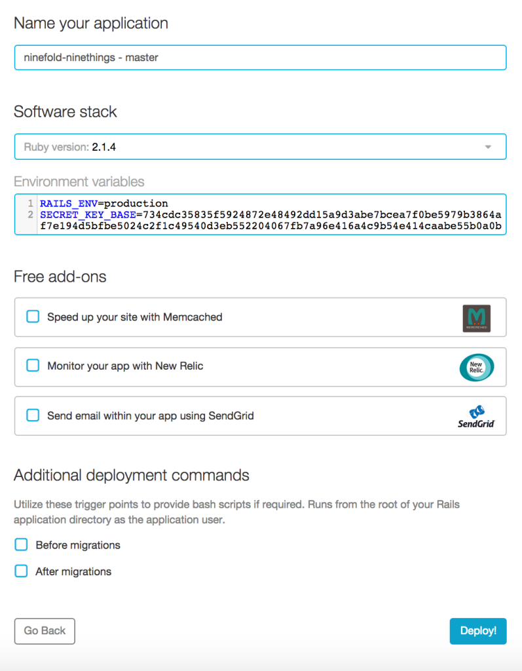
Task: Click the 'Speed up your site with Memcached' label
Action: [135, 317]
